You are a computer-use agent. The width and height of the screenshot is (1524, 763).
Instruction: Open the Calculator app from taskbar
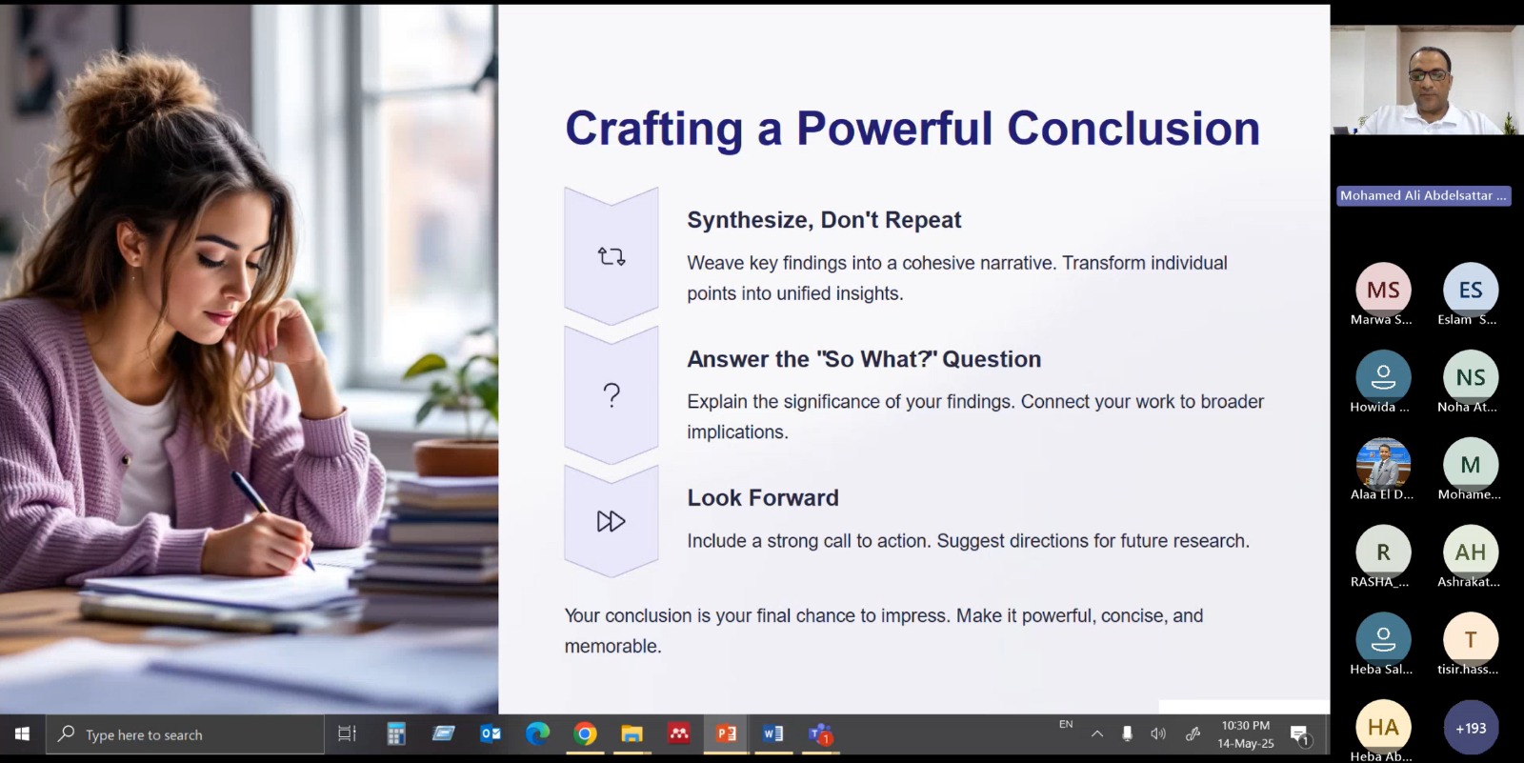pyautogui.click(x=396, y=734)
